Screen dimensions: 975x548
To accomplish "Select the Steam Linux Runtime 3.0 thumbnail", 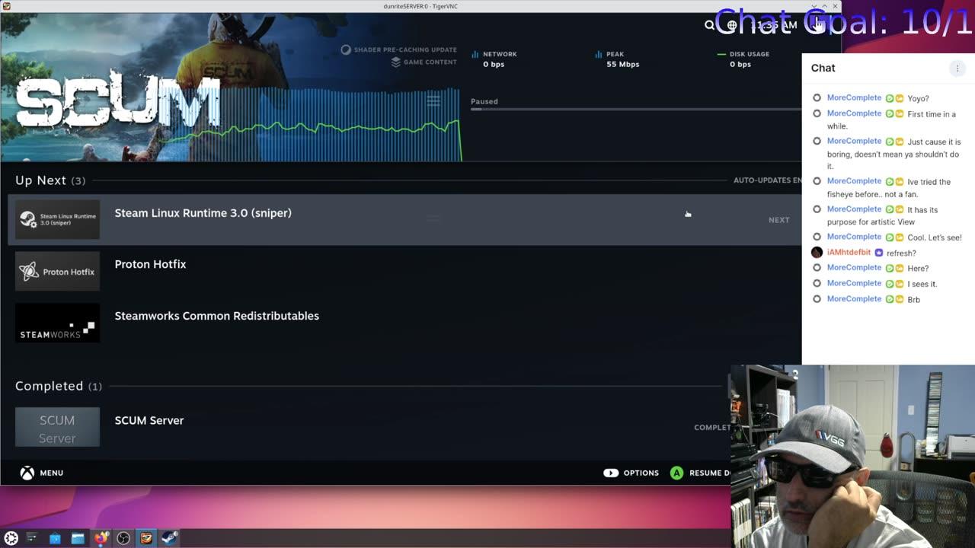I will coord(57,219).
